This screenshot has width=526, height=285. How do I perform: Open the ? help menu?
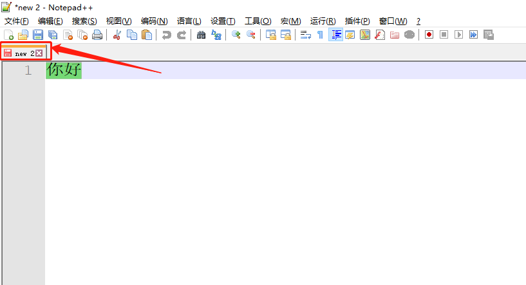click(x=418, y=21)
